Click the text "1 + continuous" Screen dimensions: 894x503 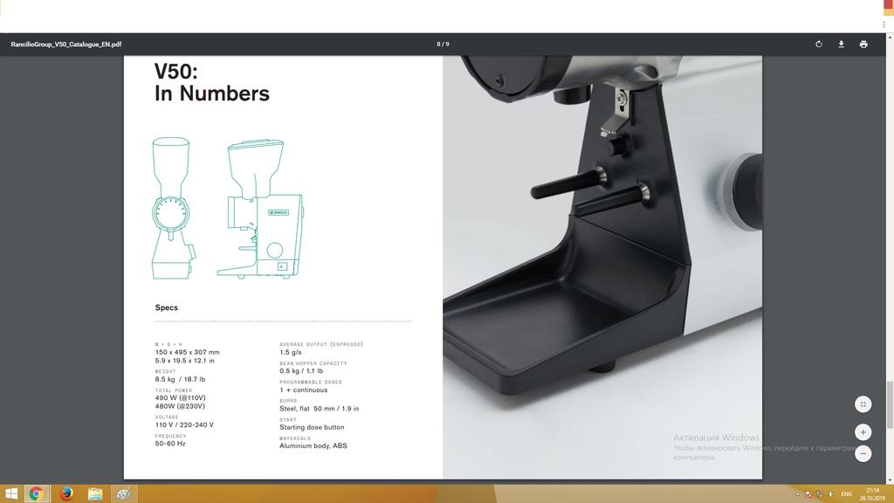(x=303, y=390)
